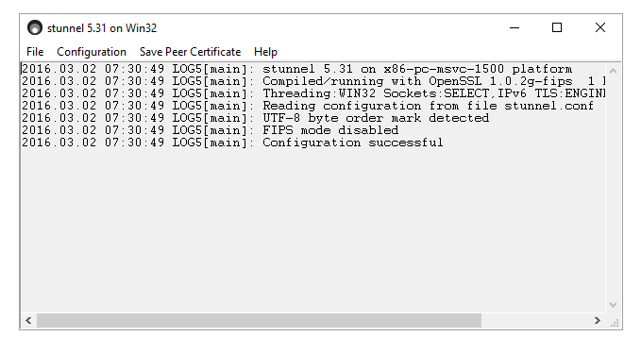Open the Configuration menu
The image size is (641, 353).
pos(92,52)
